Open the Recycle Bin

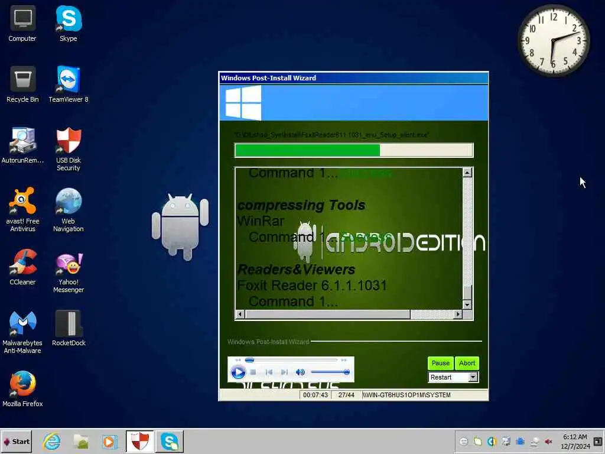22,85
